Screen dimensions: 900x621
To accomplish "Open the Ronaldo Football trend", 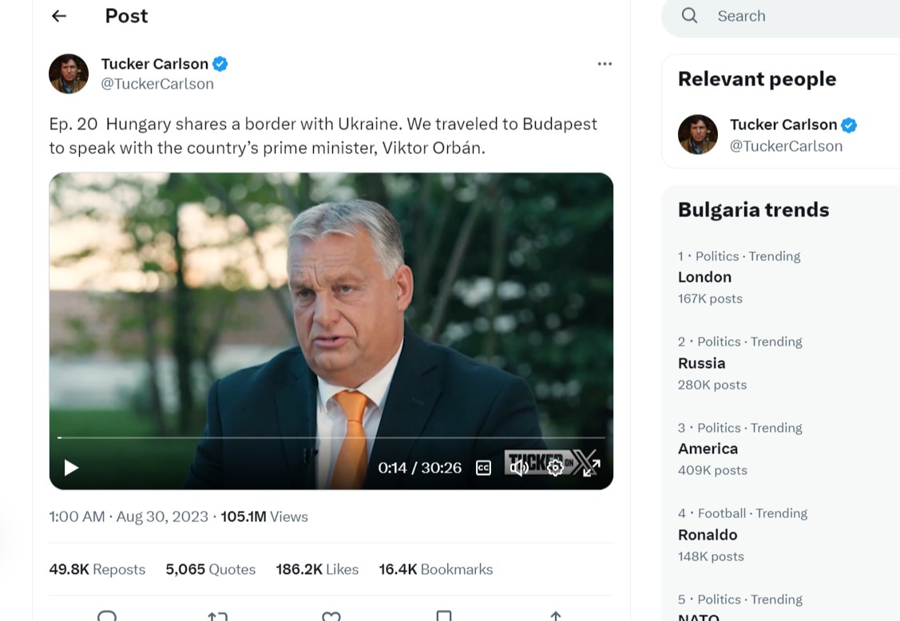I will coord(708,535).
